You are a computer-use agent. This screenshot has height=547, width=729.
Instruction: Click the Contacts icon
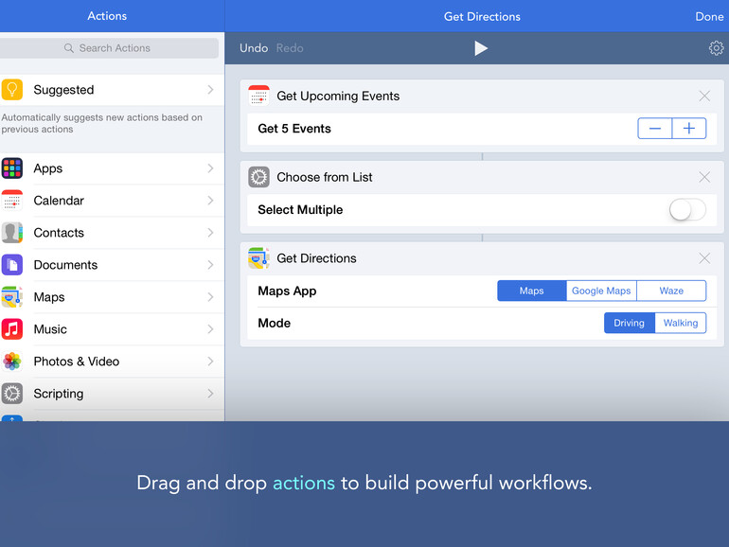(12, 233)
